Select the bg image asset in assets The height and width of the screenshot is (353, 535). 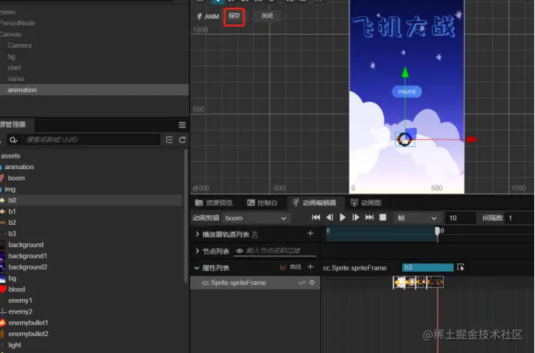pyautogui.click(x=12, y=278)
